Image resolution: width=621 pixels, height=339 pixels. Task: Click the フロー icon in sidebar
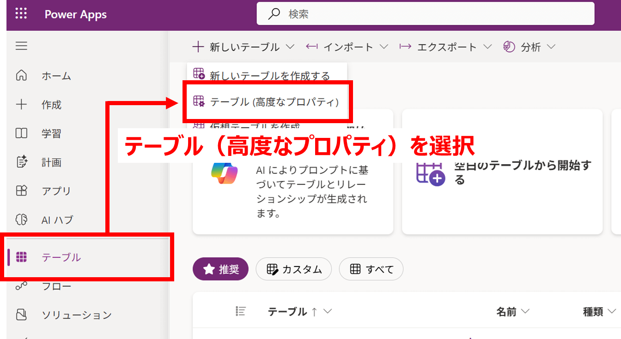[x=21, y=286]
